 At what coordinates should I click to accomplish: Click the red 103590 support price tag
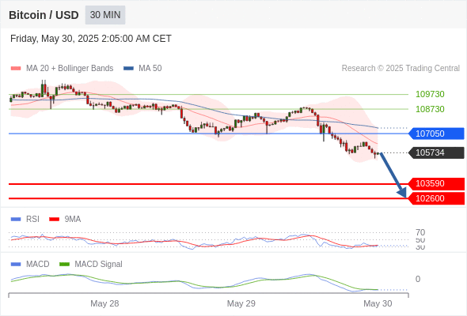point(436,184)
